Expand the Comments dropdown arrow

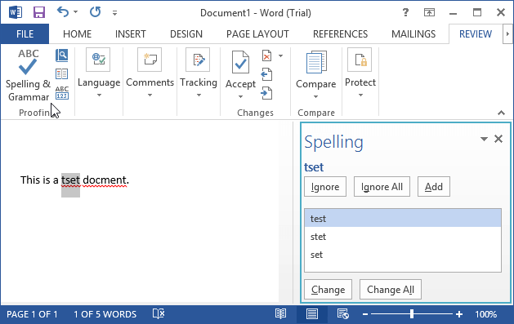(x=150, y=95)
